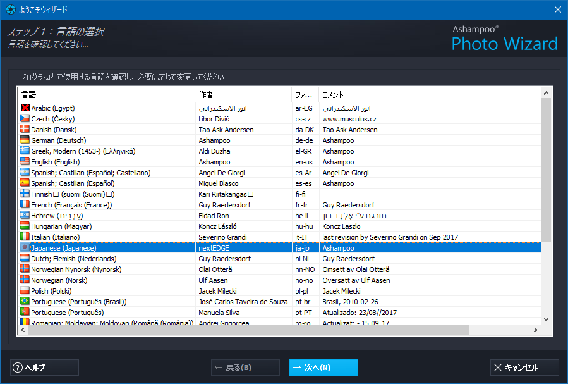
Task: Select the Hebrew language row
Action: pos(279,216)
